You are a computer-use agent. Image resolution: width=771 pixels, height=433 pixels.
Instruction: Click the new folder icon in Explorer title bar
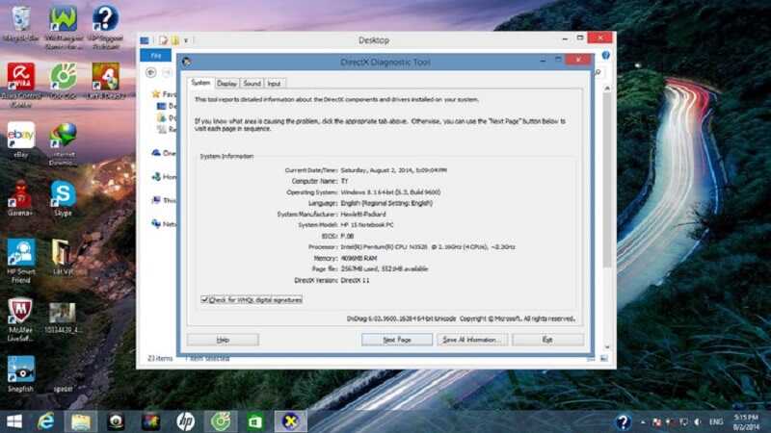tap(175, 40)
